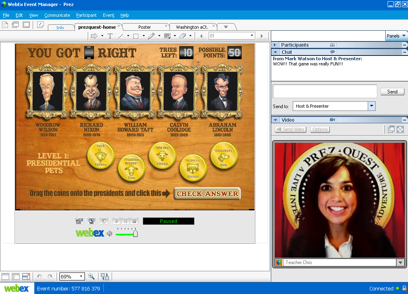Open the page number dropdown
This screenshot has width=408, height=294.
tap(252, 36)
